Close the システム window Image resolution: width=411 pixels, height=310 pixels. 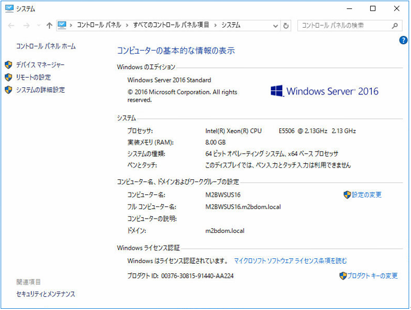tap(397, 8)
